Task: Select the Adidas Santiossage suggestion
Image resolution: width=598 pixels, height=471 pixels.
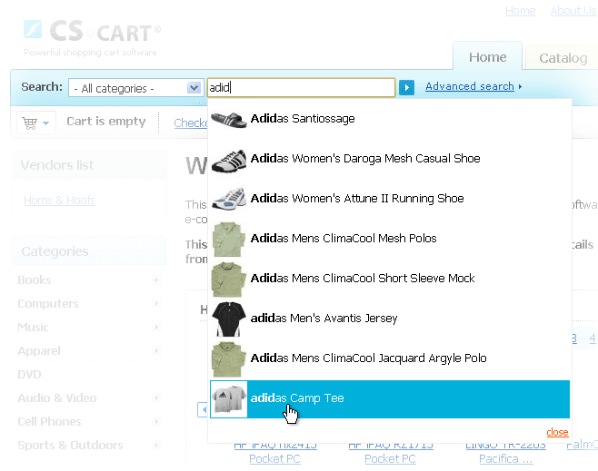Action: 390,119
